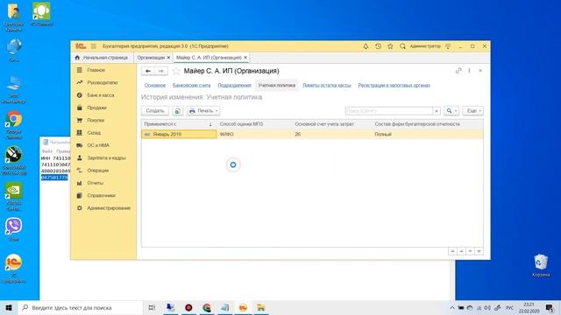Viewport: 561px width, 315px height.
Task: Open the Корзина recycle bin icon
Action: 541,265
